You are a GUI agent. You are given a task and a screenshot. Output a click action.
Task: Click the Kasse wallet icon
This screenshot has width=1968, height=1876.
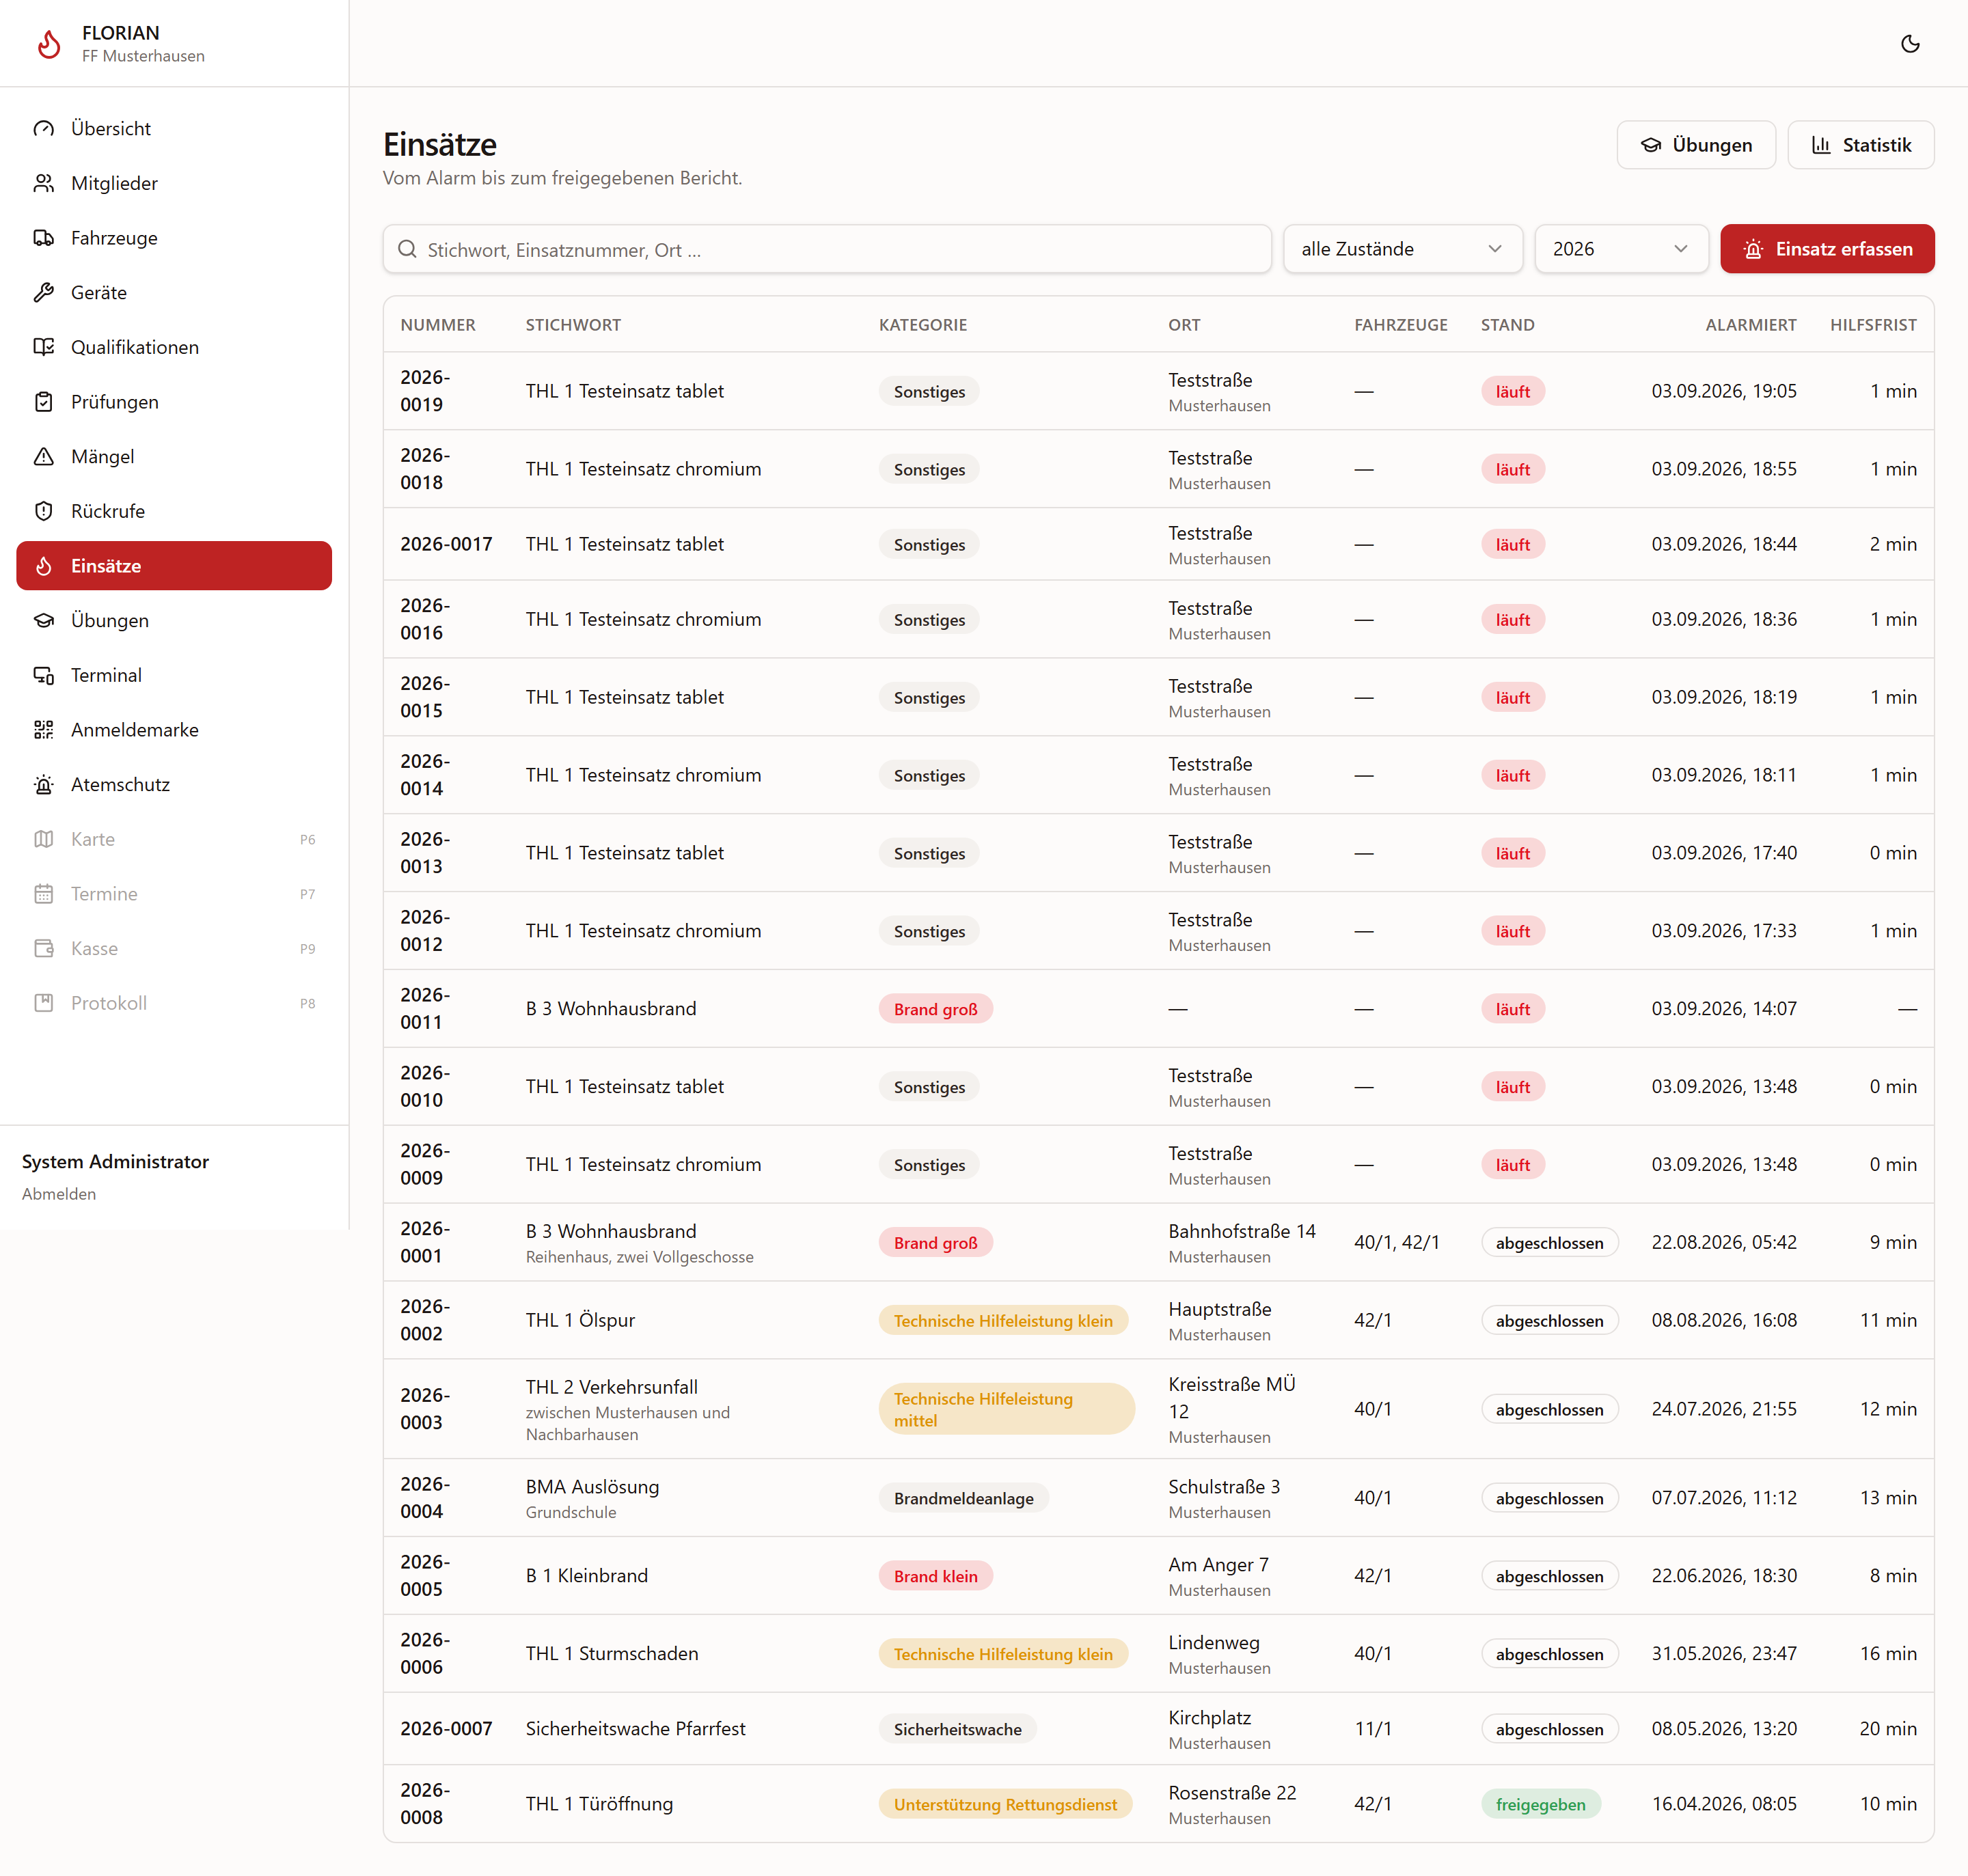(44, 949)
